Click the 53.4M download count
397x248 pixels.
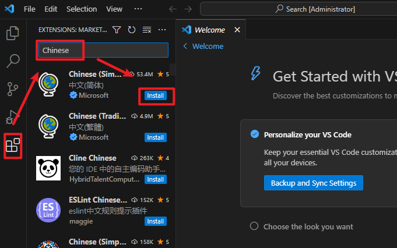point(145,75)
